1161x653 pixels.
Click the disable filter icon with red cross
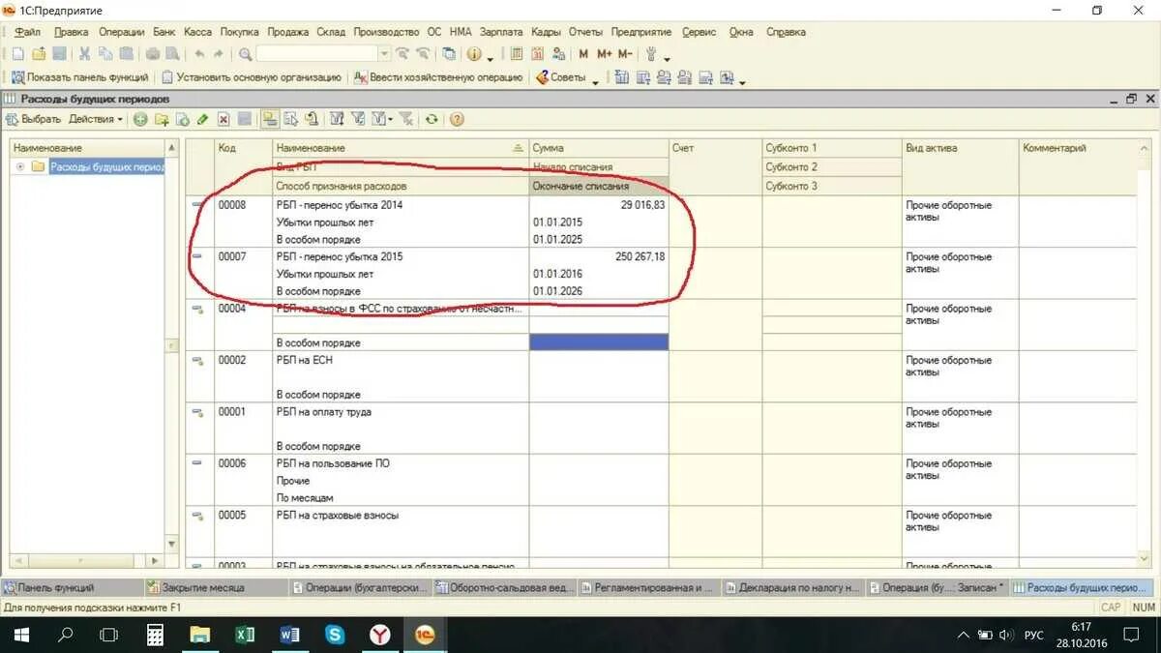click(x=406, y=119)
